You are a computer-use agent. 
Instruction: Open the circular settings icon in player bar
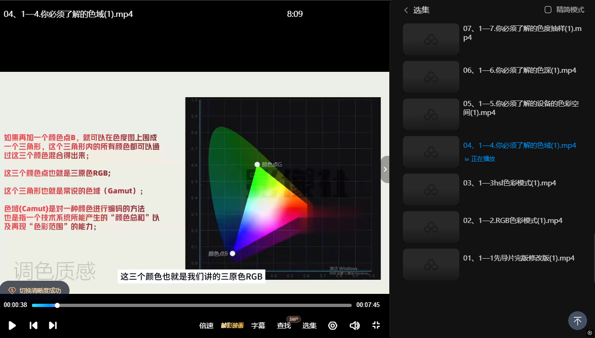point(332,325)
